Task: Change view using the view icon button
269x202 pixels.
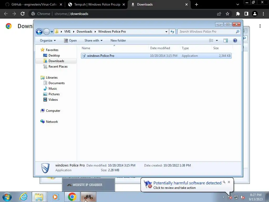Action: (x=211, y=41)
